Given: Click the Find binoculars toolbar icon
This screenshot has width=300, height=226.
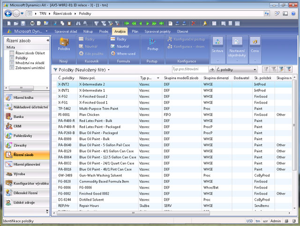Looking at the screenshot, I should coord(78,23).
